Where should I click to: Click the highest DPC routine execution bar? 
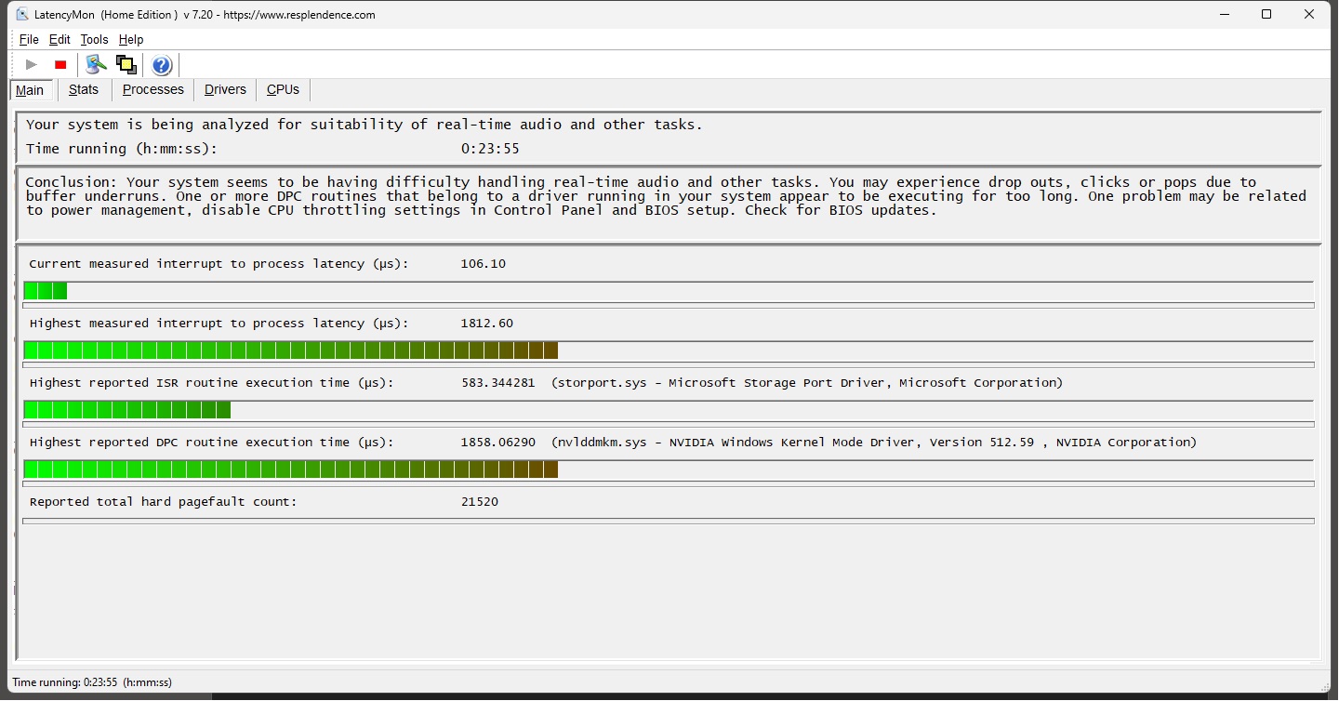[x=290, y=470]
